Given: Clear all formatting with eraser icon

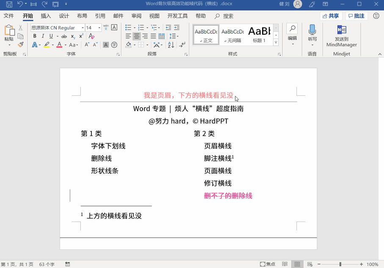Looking at the screenshot, I should point(91,36).
